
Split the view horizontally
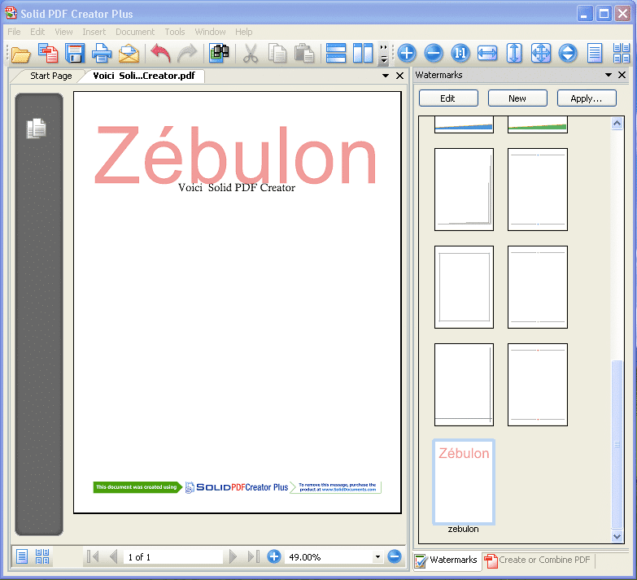point(336,53)
